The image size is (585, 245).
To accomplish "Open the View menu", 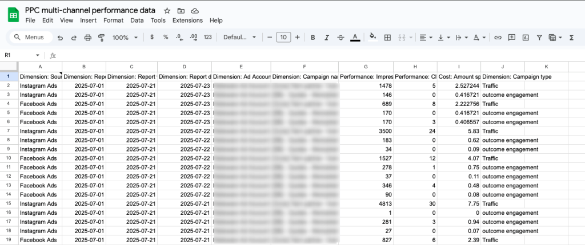I will tap(66, 21).
